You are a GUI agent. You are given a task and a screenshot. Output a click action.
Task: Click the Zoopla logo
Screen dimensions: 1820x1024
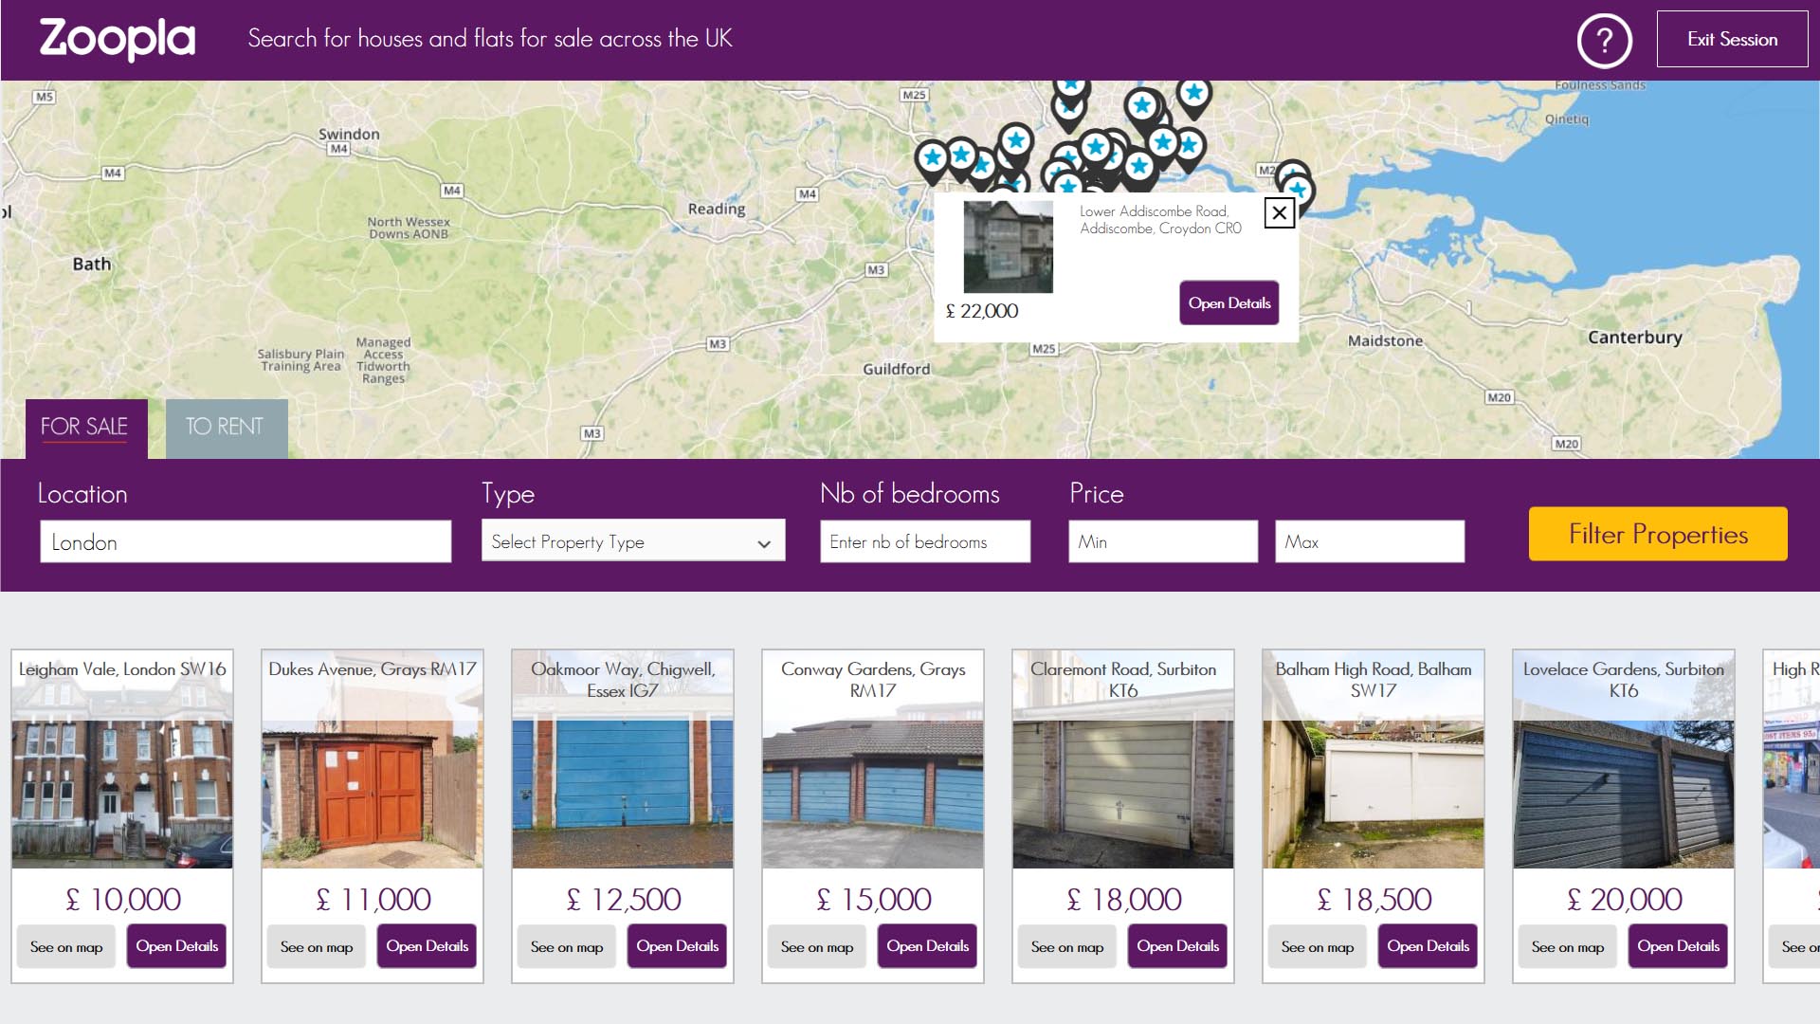(x=118, y=39)
